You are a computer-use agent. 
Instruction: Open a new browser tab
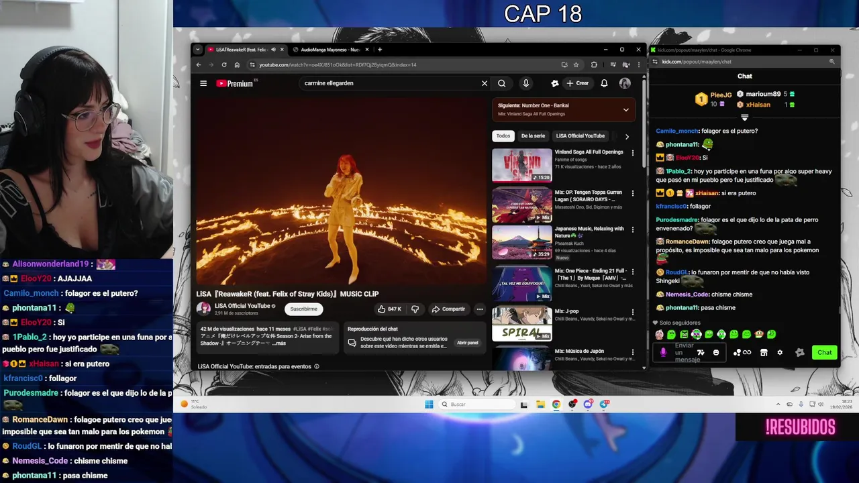click(x=380, y=50)
